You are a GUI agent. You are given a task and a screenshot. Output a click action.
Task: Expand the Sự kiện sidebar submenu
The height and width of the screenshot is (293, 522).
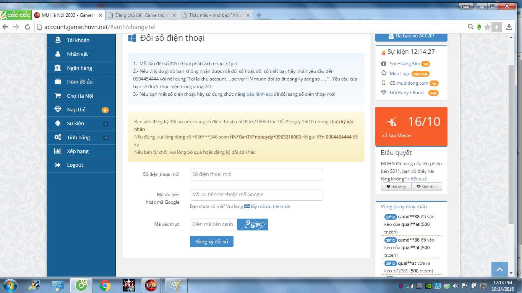tap(106, 124)
